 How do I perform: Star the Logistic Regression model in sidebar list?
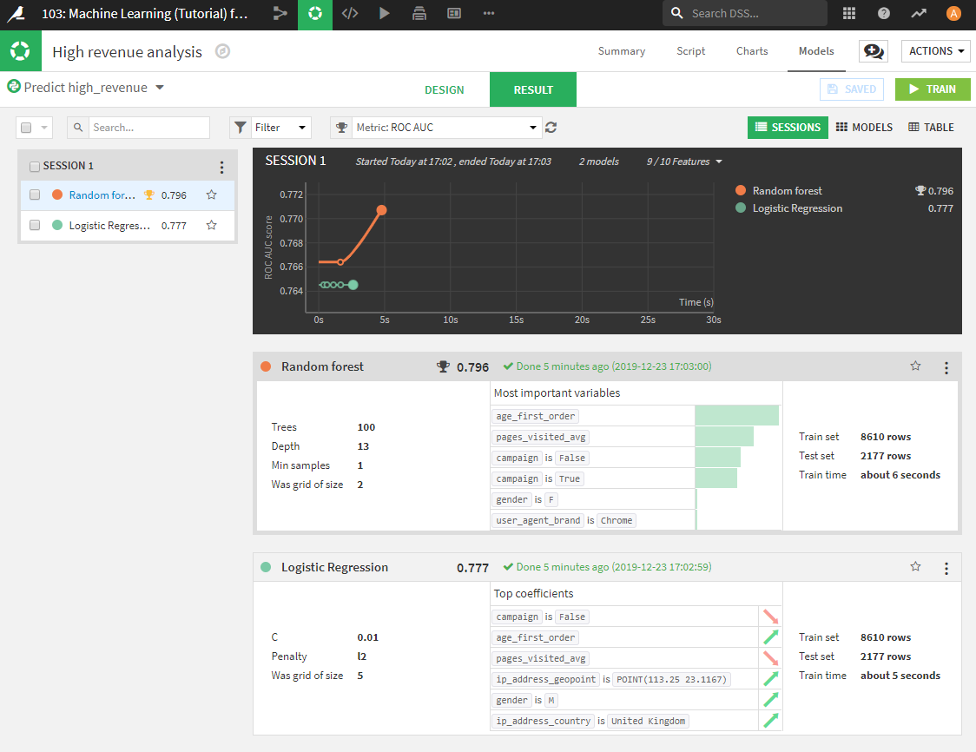point(212,226)
